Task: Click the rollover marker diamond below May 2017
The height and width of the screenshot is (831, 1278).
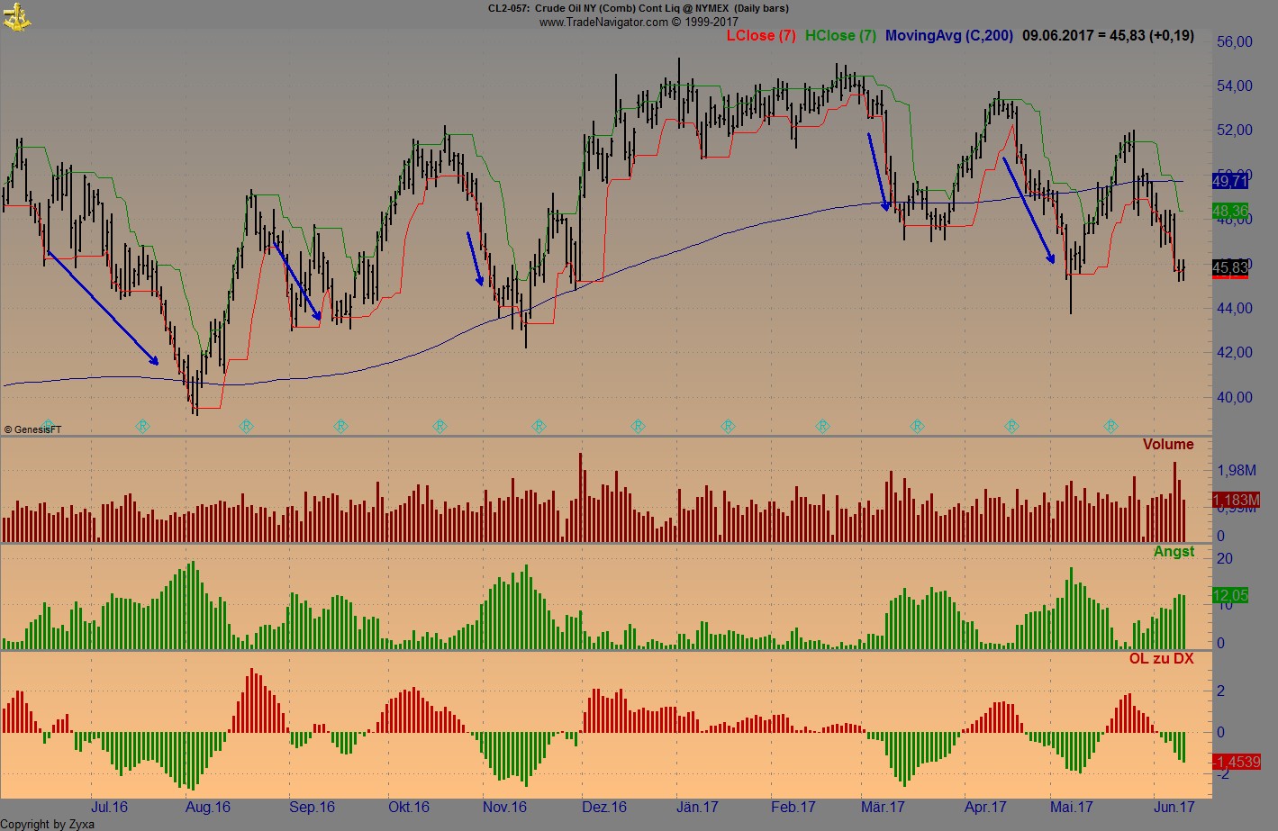Action: pos(1110,426)
